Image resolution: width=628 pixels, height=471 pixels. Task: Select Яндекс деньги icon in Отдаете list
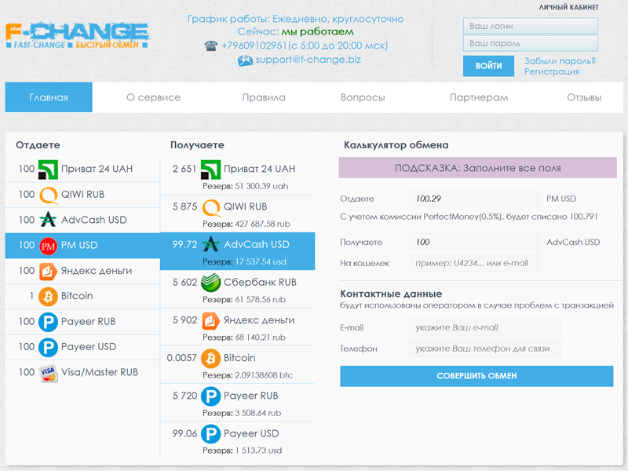click(48, 271)
